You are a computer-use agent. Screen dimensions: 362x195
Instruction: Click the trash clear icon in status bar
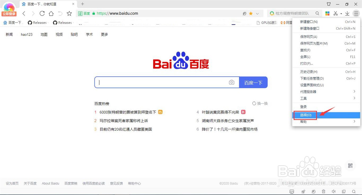tap(324, 192)
